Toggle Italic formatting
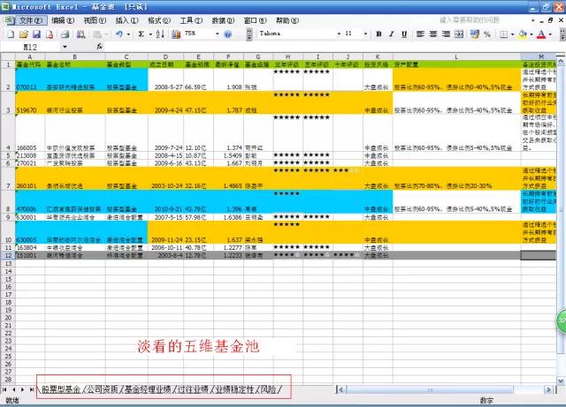Viewport: 566px width, 407px height. pyautogui.click(x=390, y=34)
